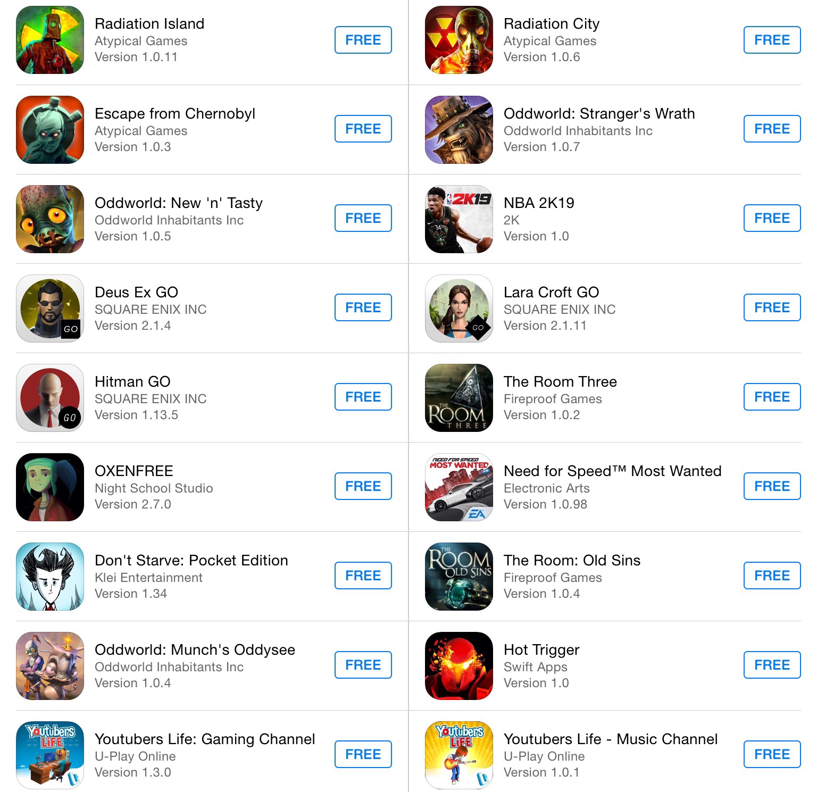Screen dimensions: 817x792
Task: Tap the Hot Trigger app icon
Action: [459, 665]
